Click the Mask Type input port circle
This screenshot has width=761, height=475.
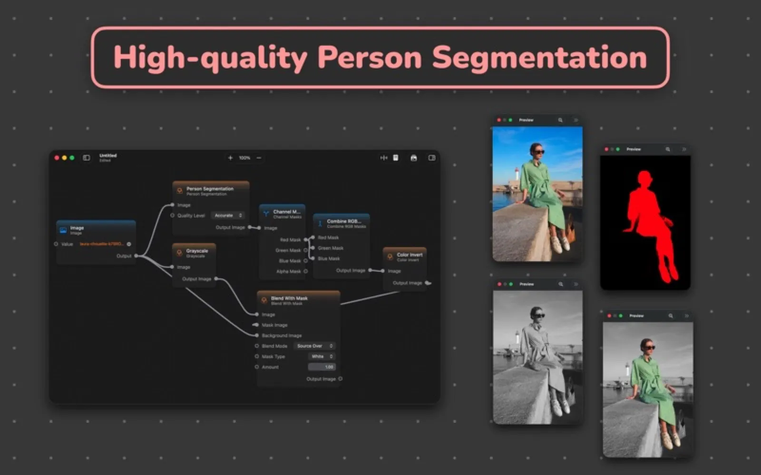pyautogui.click(x=257, y=356)
